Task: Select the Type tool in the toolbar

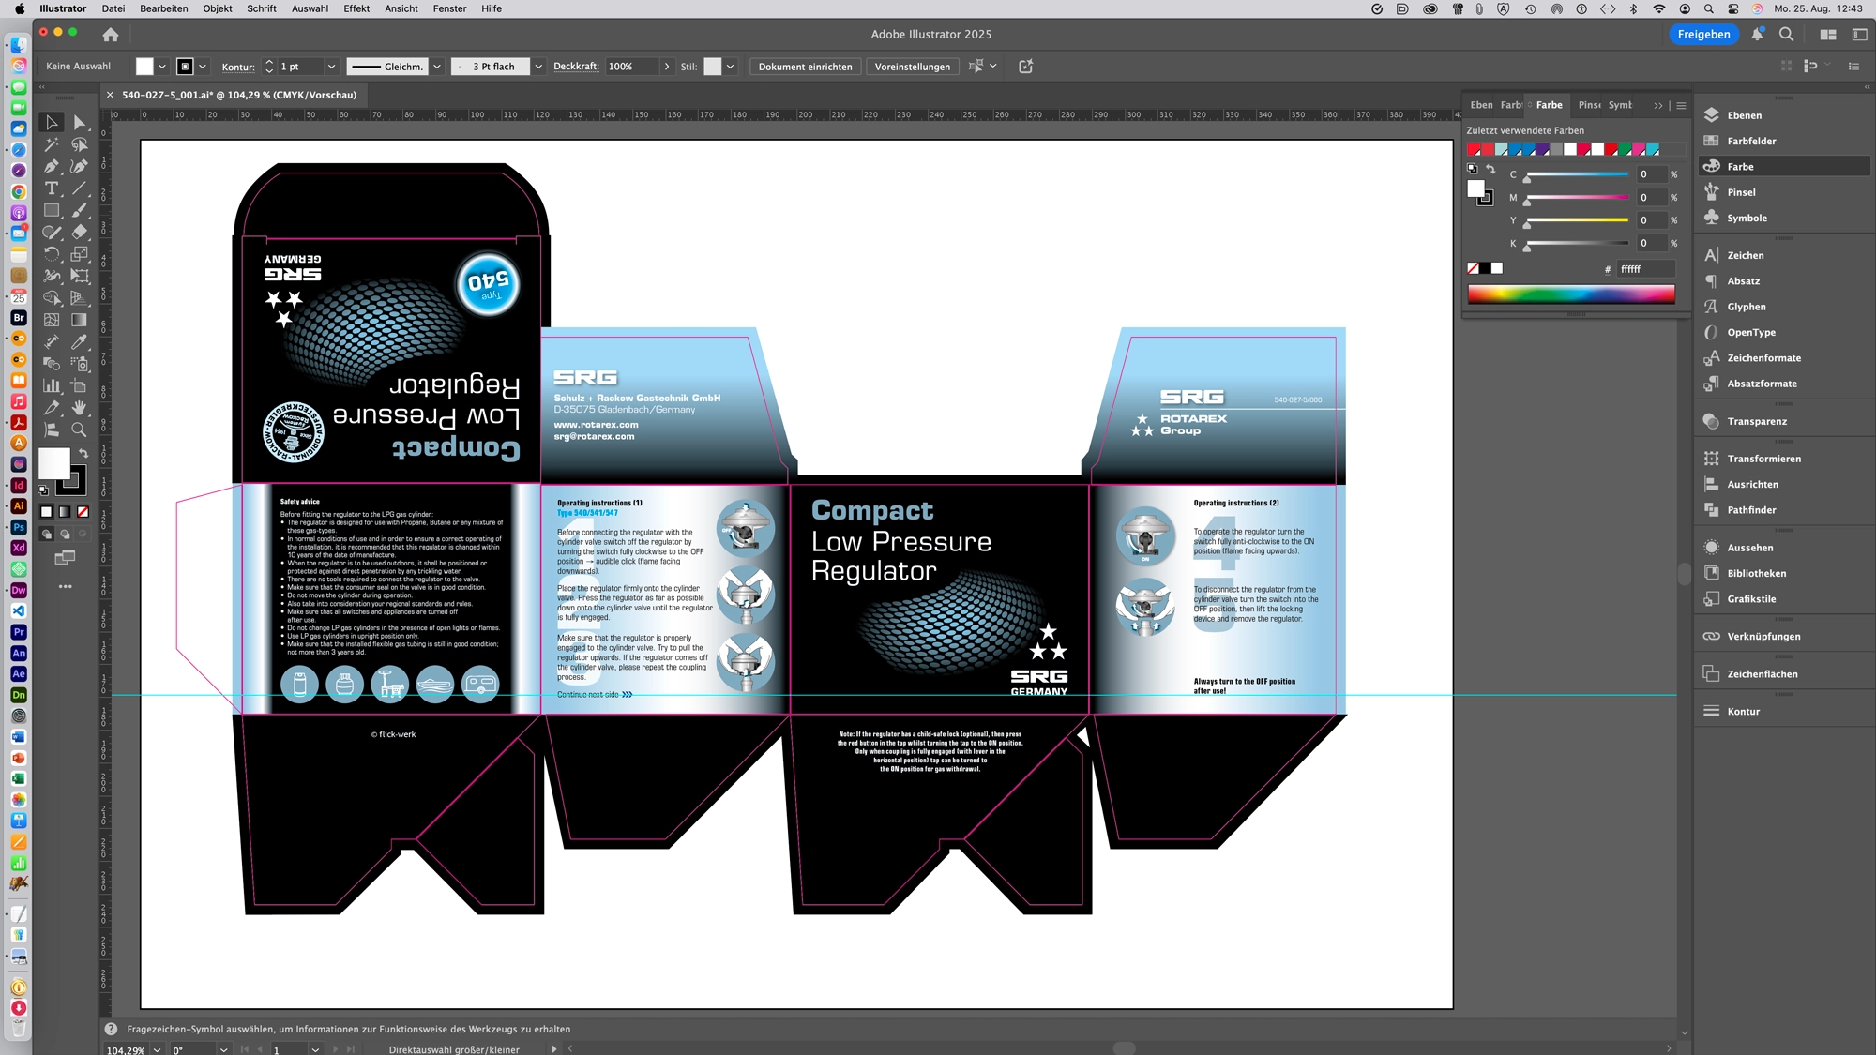Action: [x=52, y=188]
